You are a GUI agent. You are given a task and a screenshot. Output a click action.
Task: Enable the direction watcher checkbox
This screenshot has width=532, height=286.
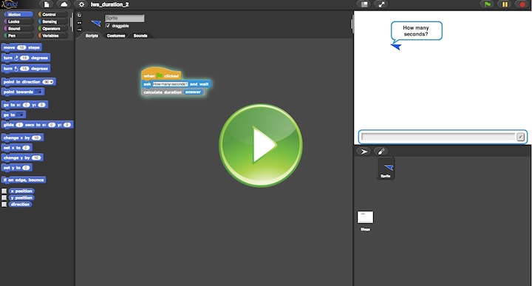[4, 204]
